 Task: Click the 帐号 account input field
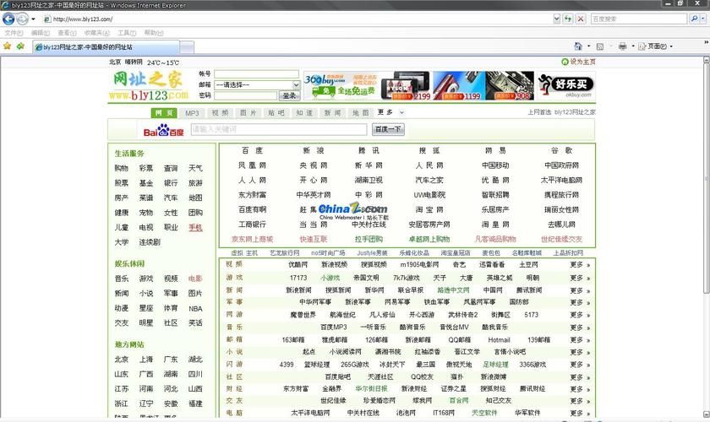(256, 73)
